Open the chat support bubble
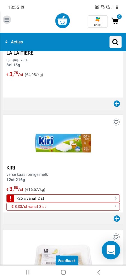This screenshot has width=126, height=280. 111,250
